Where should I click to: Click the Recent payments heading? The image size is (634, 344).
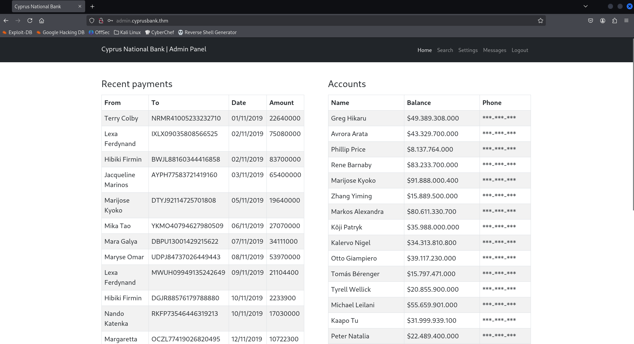[x=137, y=84]
